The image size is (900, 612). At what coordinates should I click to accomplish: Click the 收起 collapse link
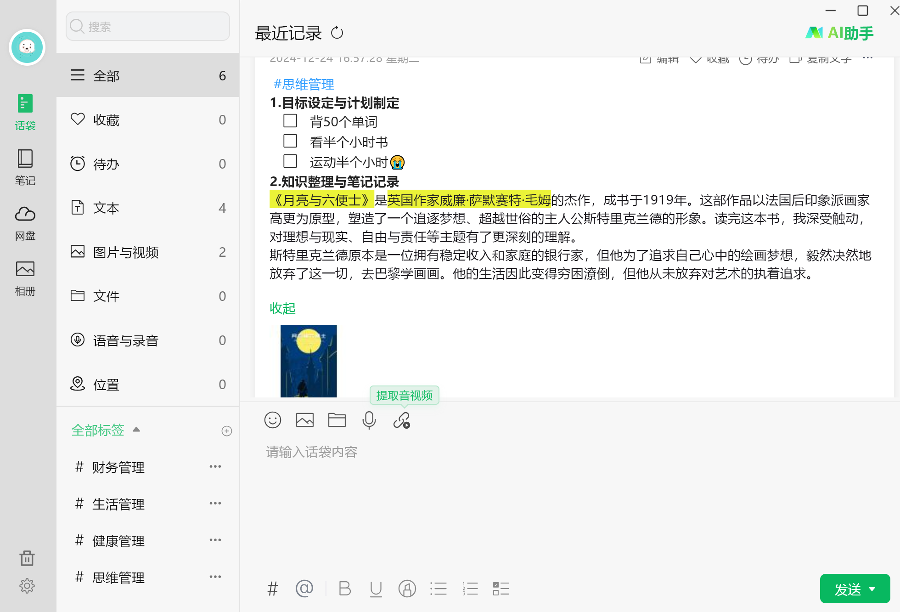tap(282, 308)
